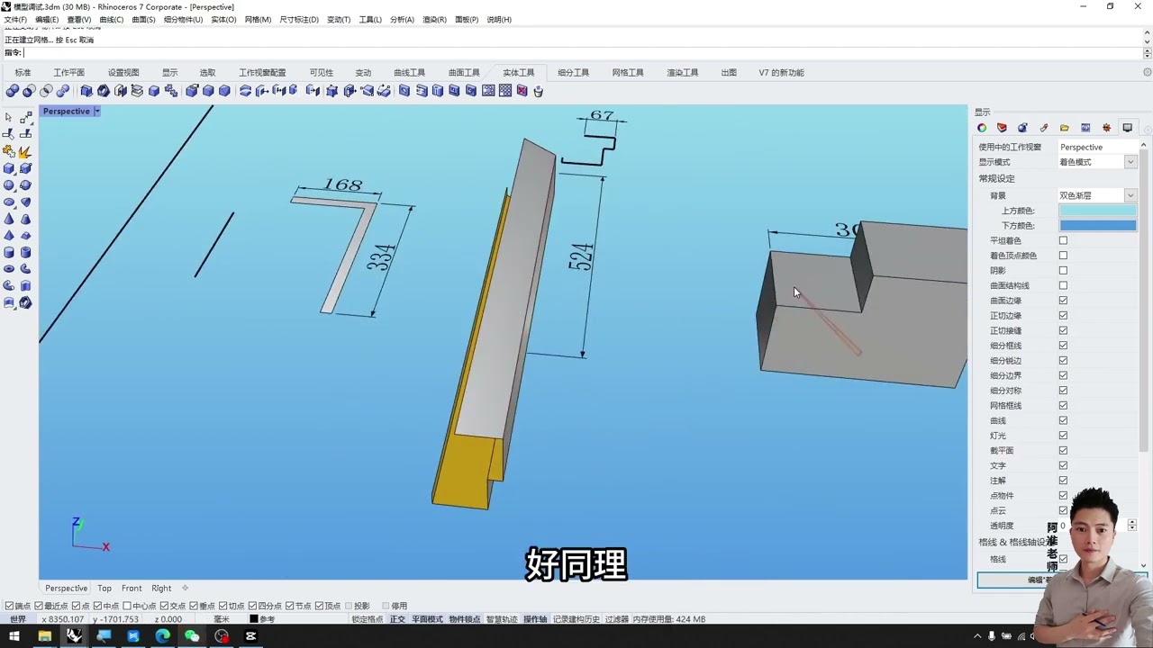
Task: Toggle the 着色顶点颜色 checkbox
Action: pyautogui.click(x=1063, y=256)
